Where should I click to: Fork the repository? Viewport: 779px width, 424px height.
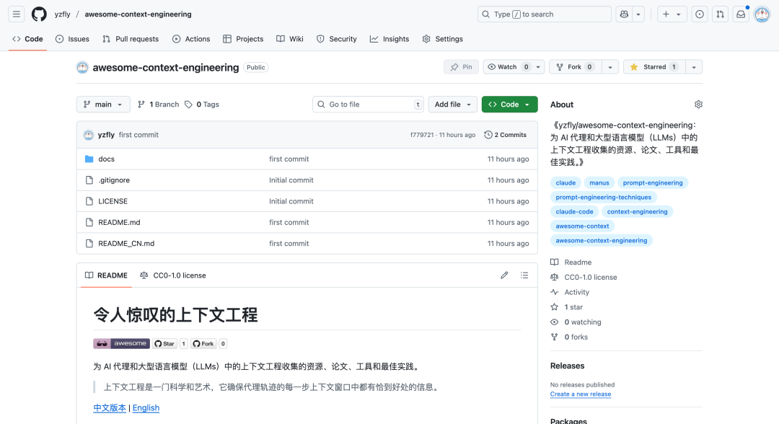point(576,67)
